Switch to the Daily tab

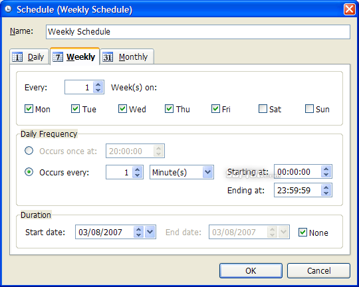pyautogui.click(x=29, y=56)
